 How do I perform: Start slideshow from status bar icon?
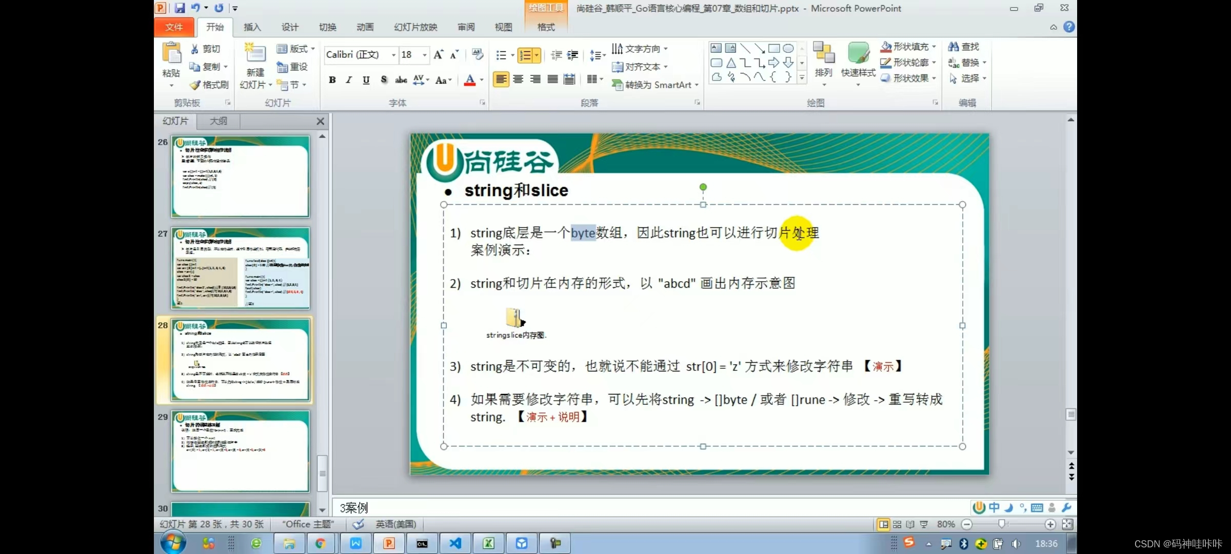point(924,524)
